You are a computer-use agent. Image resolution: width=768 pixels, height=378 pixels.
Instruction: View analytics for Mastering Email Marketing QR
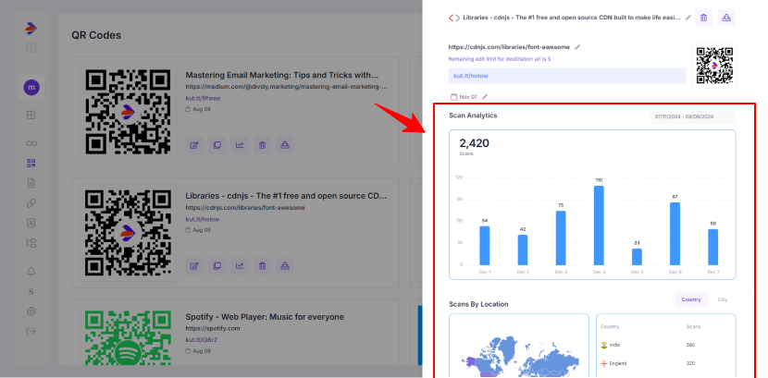pyautogui.click(x=240, y=145)
